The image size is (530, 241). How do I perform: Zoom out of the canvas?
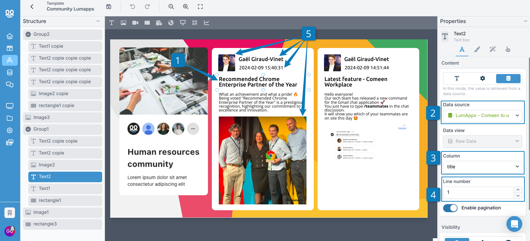pyautogui.click(x=171, y=7)
